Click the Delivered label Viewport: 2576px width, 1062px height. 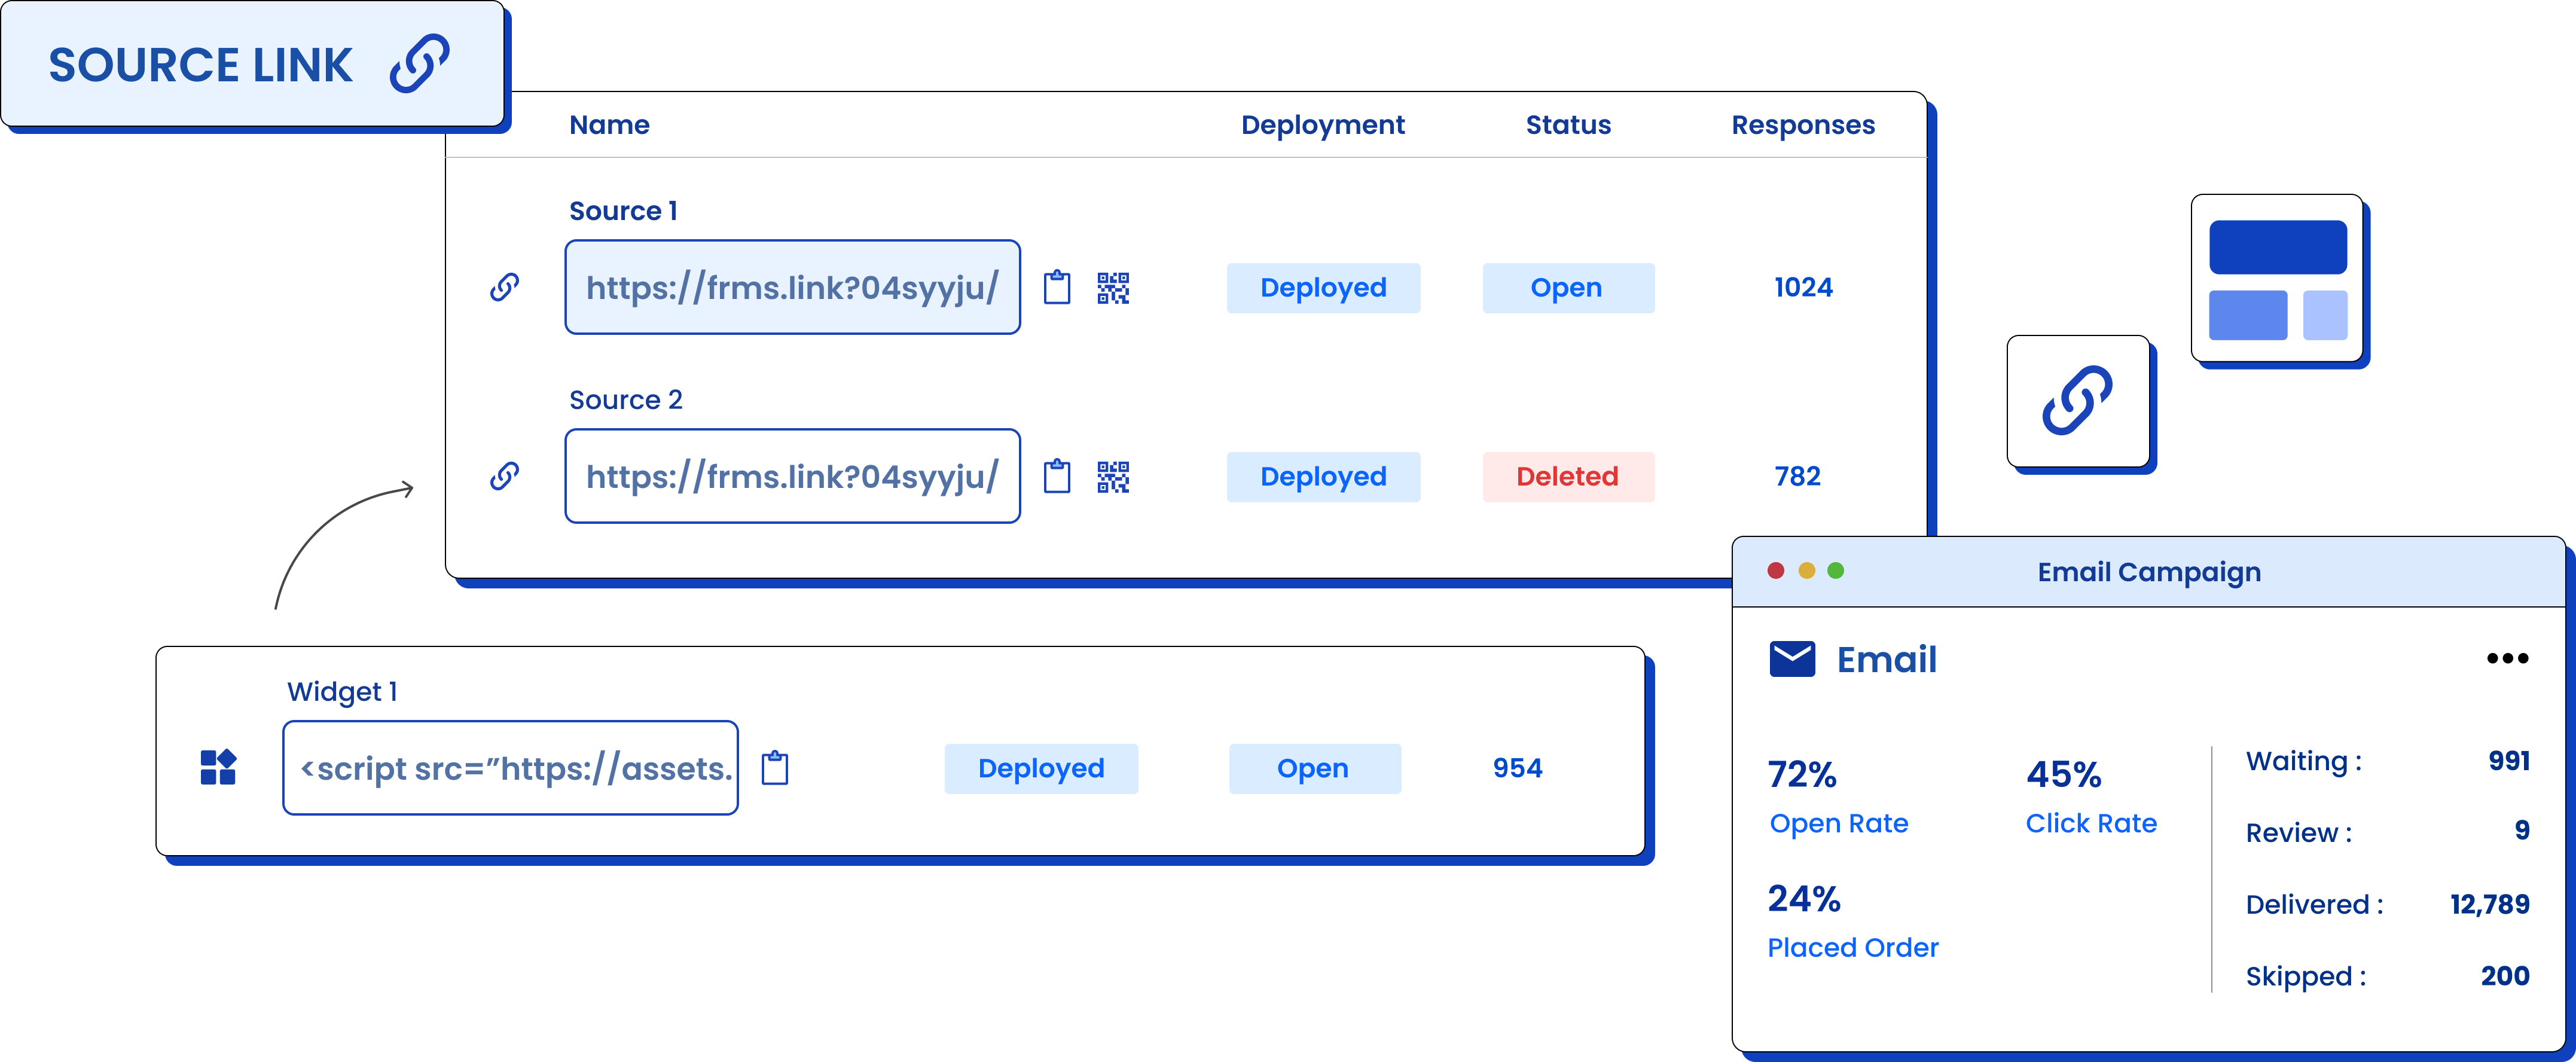(x=2314, y=905)
